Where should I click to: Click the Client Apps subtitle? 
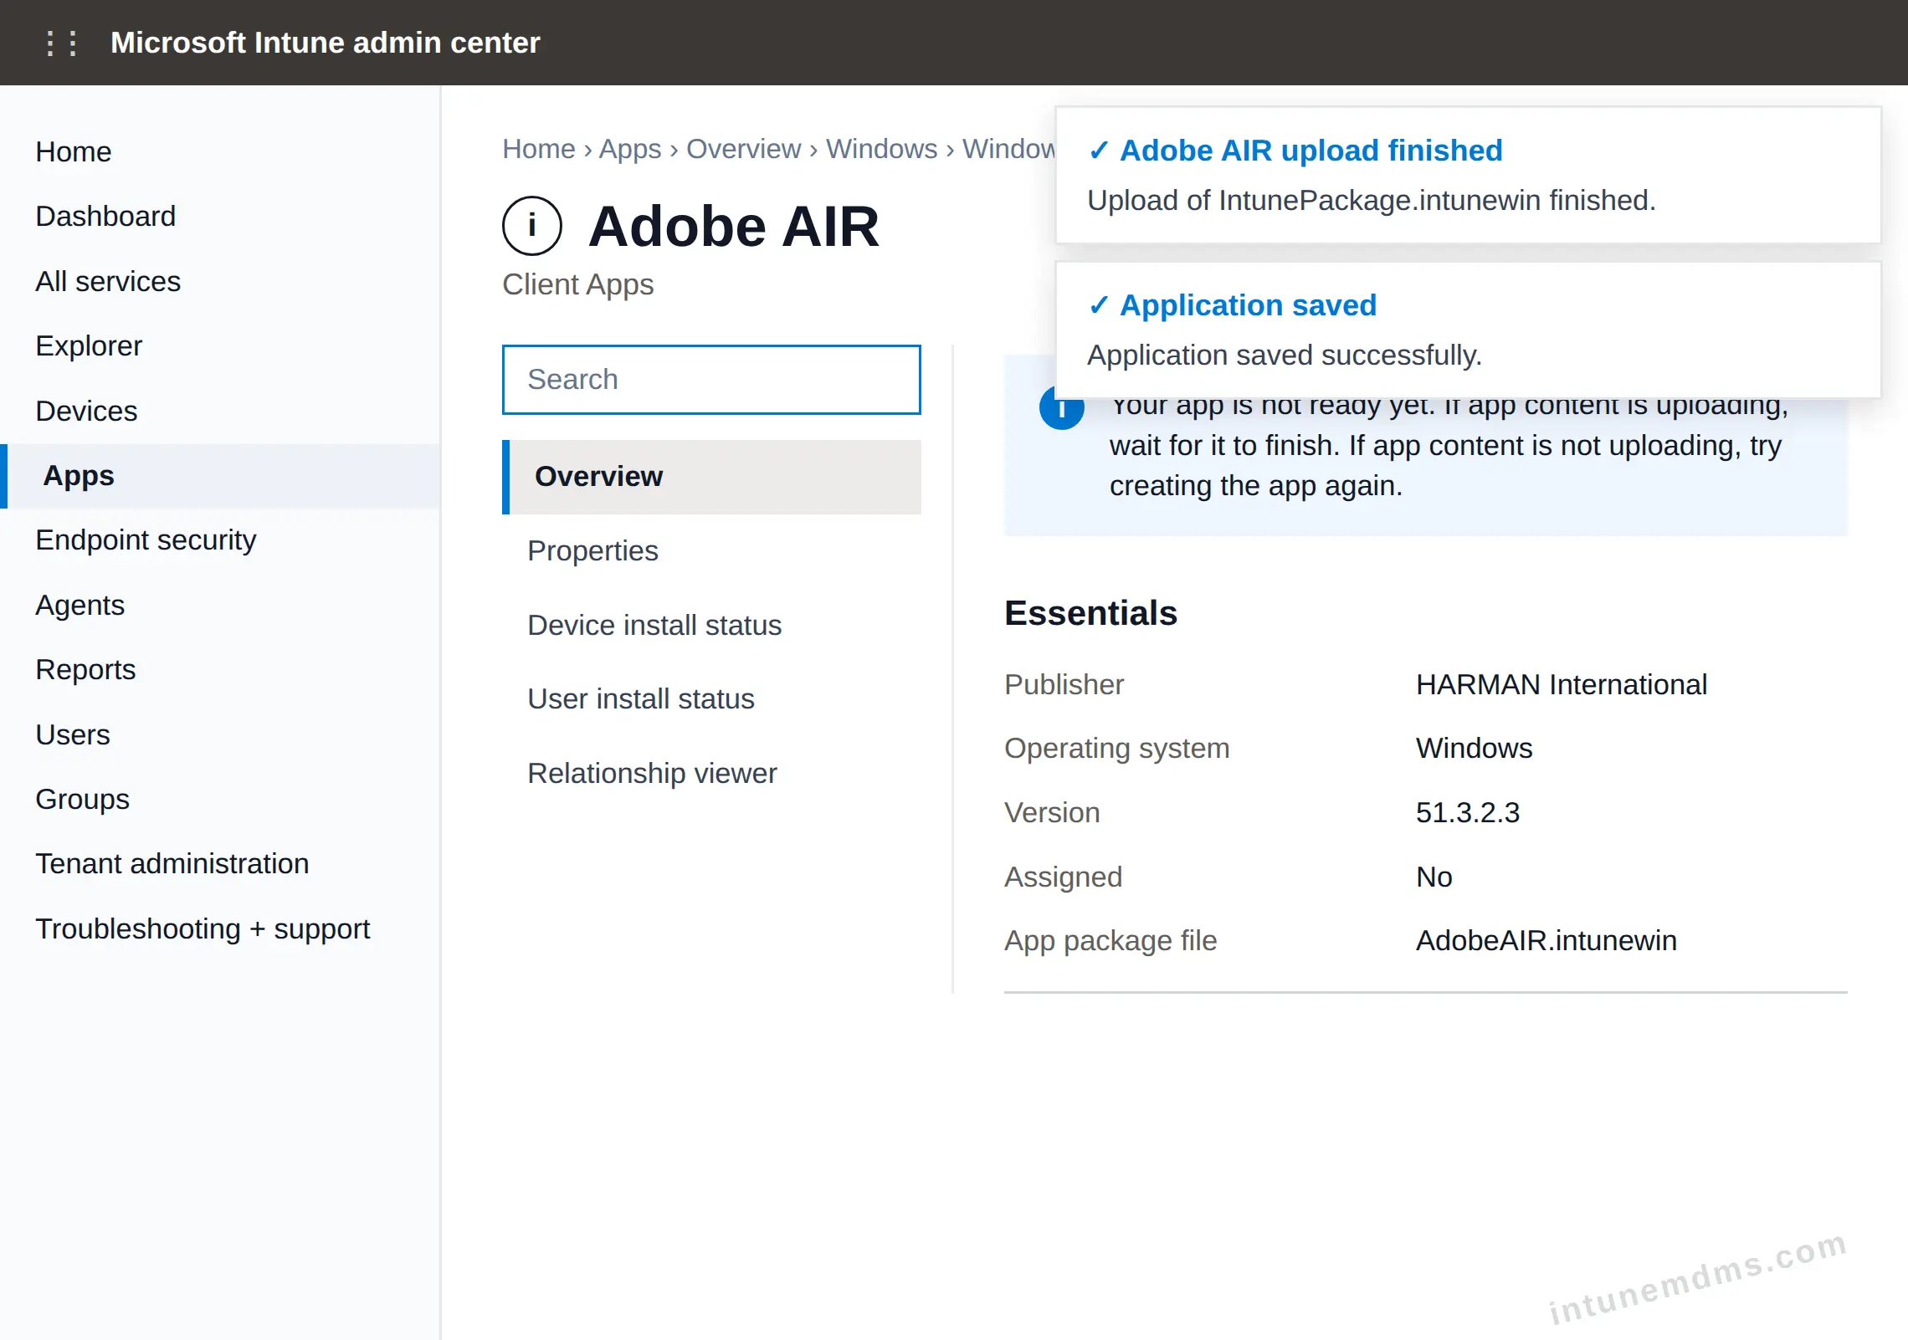[x=578, y=284]
